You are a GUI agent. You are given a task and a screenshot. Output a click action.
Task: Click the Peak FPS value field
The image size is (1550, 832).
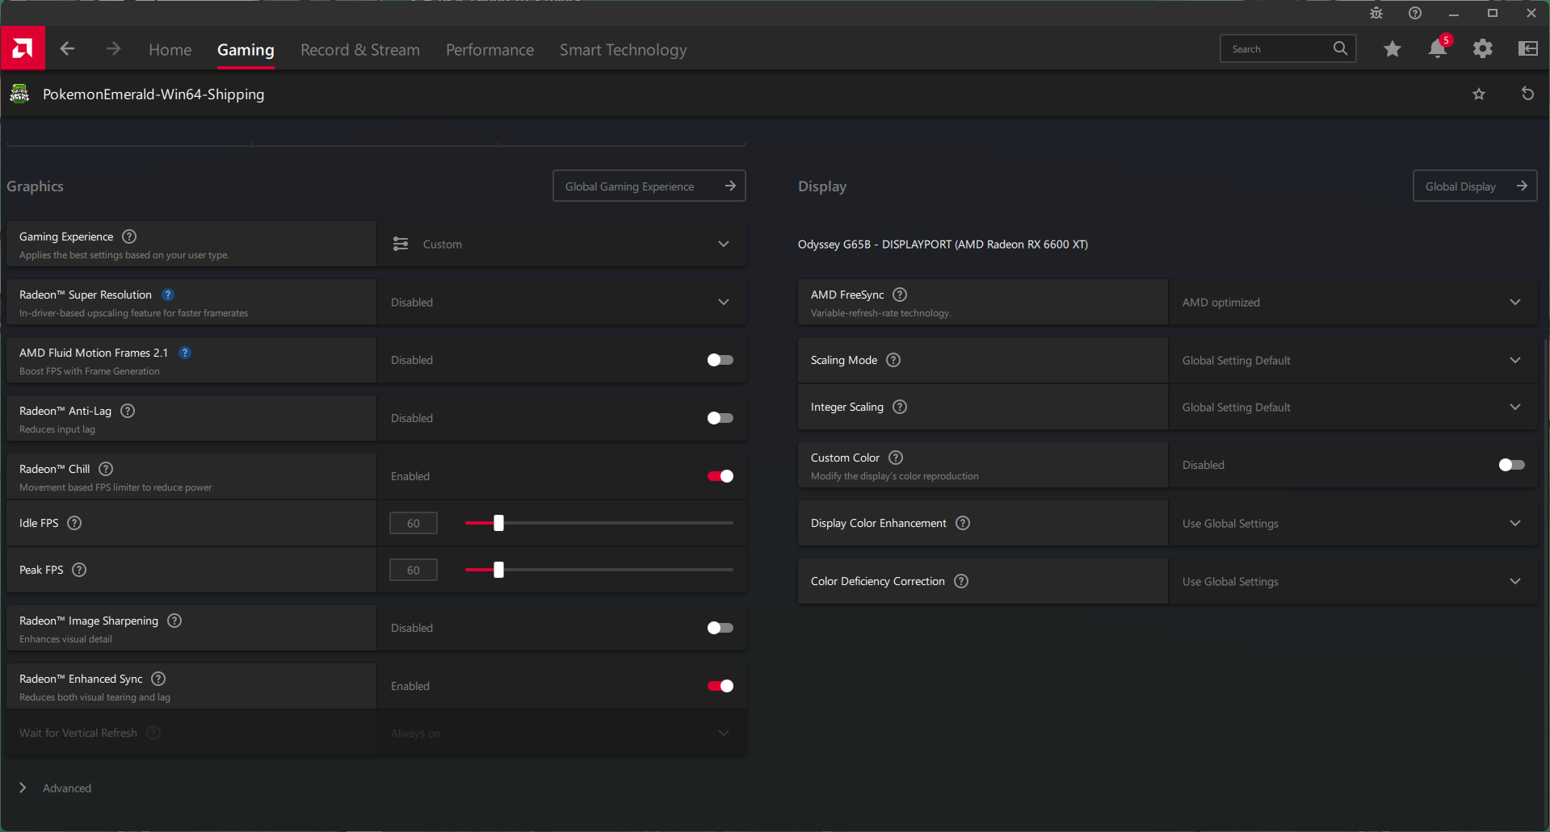(414, 570)
